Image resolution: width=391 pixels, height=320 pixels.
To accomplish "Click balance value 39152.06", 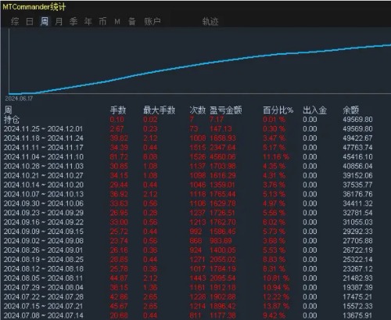I will click(357, 175).
